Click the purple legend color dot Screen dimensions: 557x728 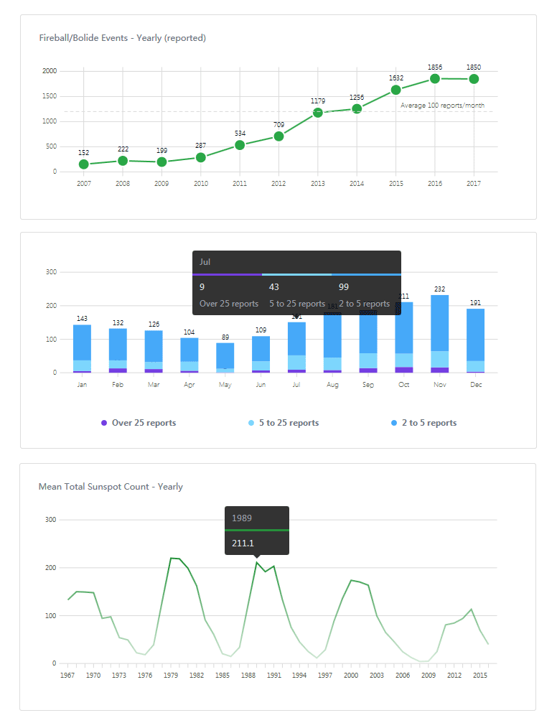coord(105,423)
